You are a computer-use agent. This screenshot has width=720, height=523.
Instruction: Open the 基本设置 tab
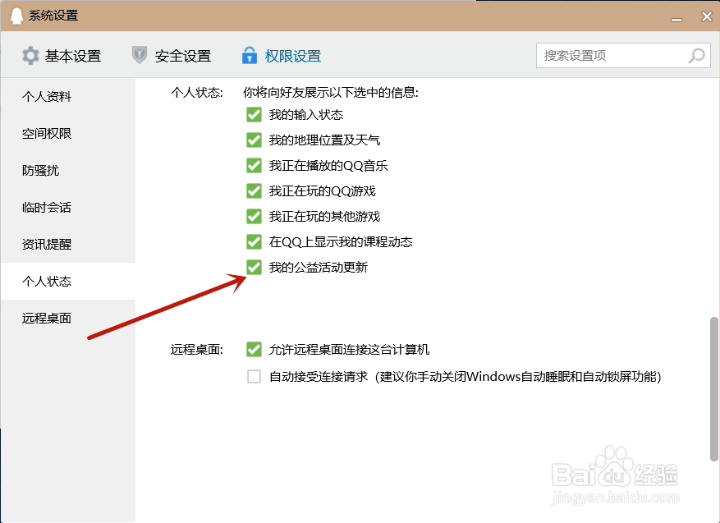62,56
